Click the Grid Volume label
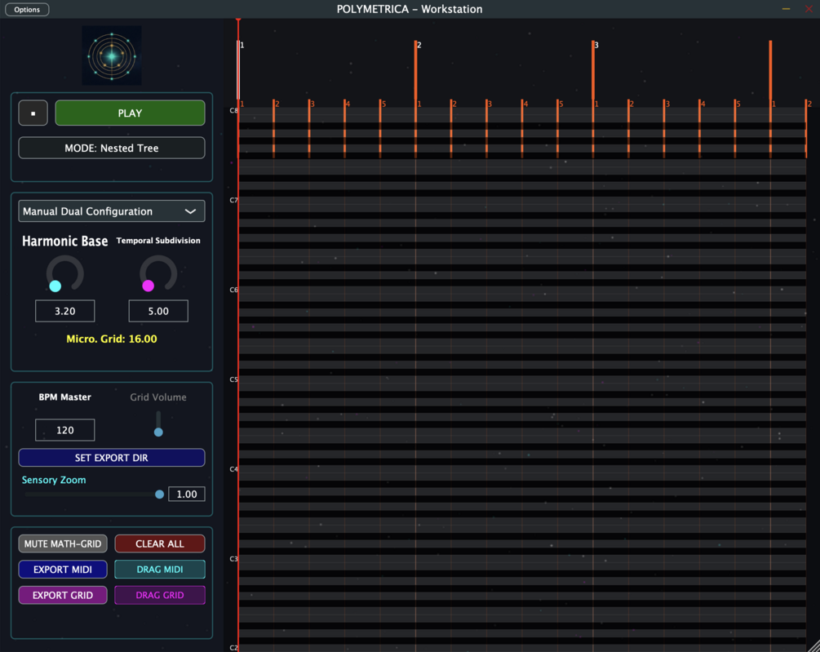Screen dimensions: 820x652 (x=158, y=397)
